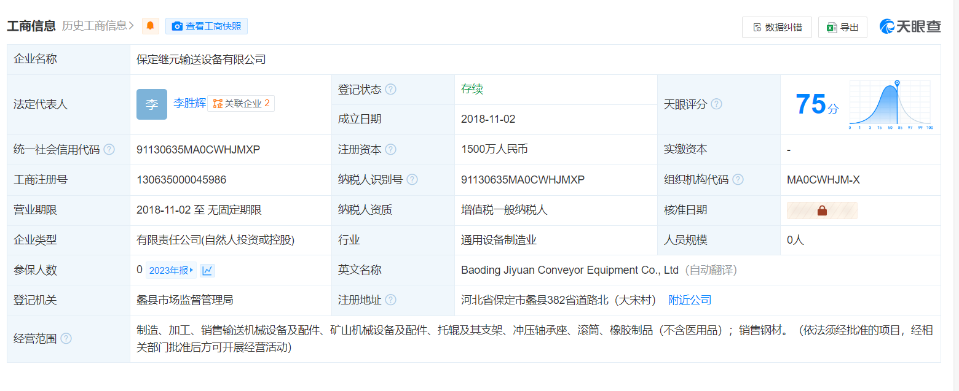The height and width of the screenshot is (391, 959).
Task: Click the 75分 score value
Action: 817,104
